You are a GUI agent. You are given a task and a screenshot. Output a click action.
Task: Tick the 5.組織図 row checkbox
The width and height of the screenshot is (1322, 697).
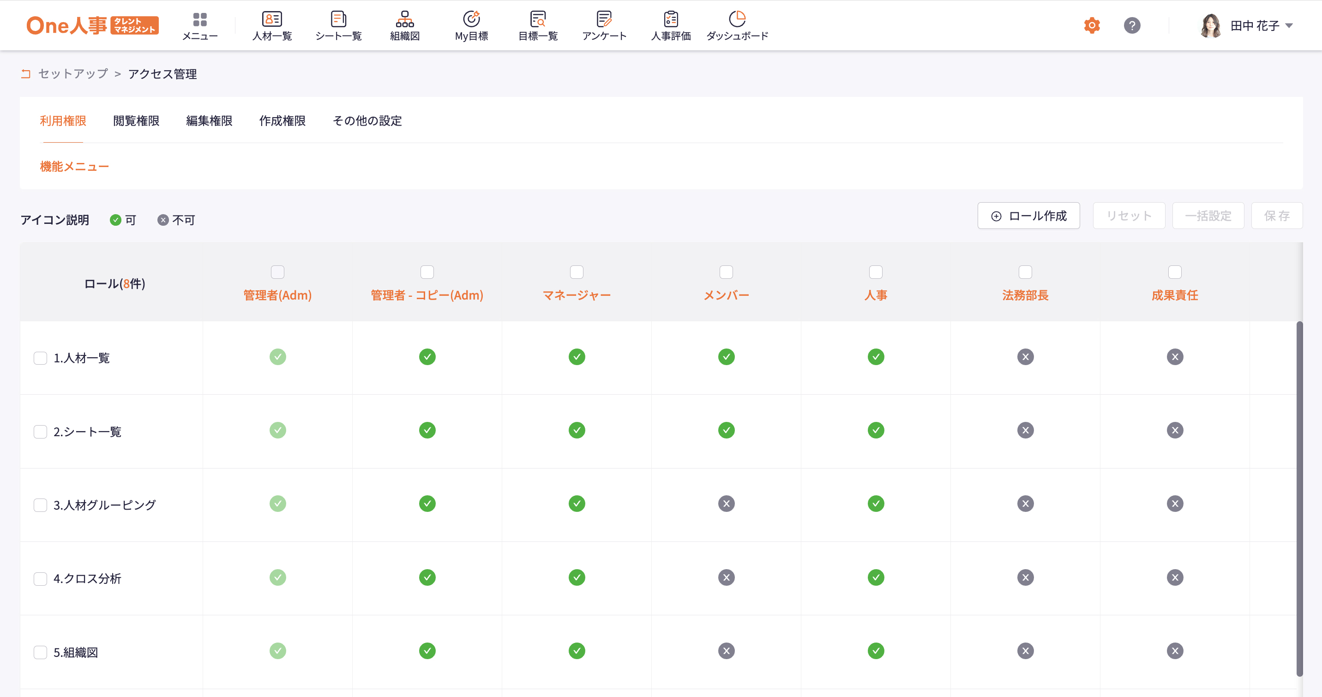pos(41,652)
